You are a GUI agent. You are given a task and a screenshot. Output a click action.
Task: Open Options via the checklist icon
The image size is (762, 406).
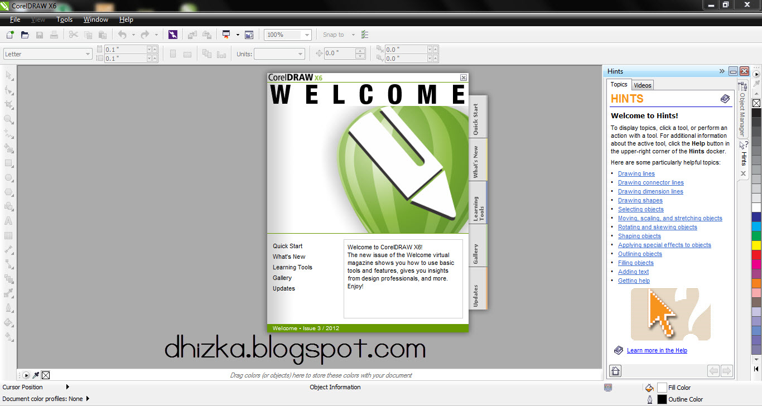(x=365, y=35)
